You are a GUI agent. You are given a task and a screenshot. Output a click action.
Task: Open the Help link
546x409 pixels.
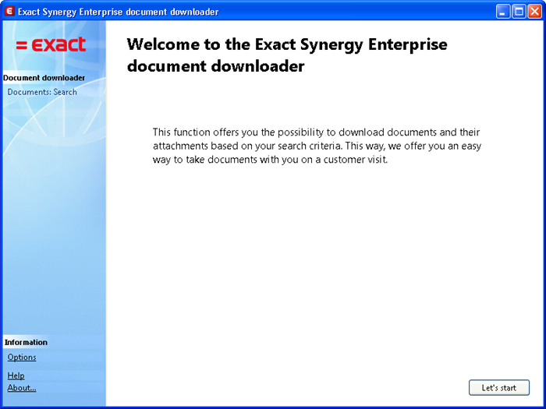(16, 376)
